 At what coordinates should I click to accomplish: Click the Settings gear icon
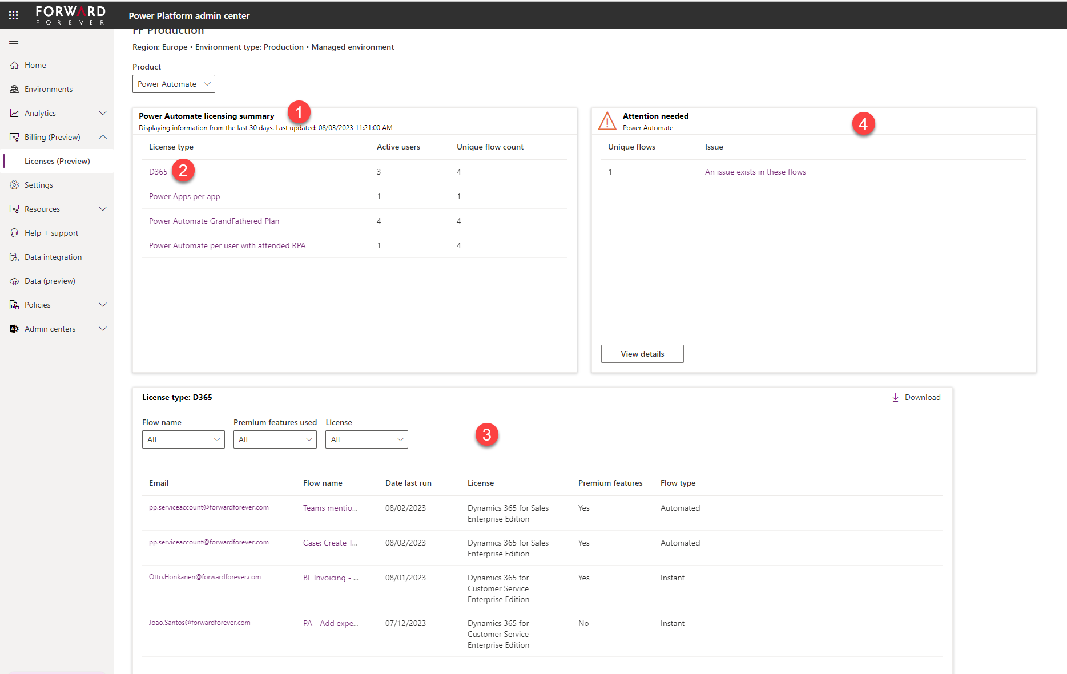14,185
